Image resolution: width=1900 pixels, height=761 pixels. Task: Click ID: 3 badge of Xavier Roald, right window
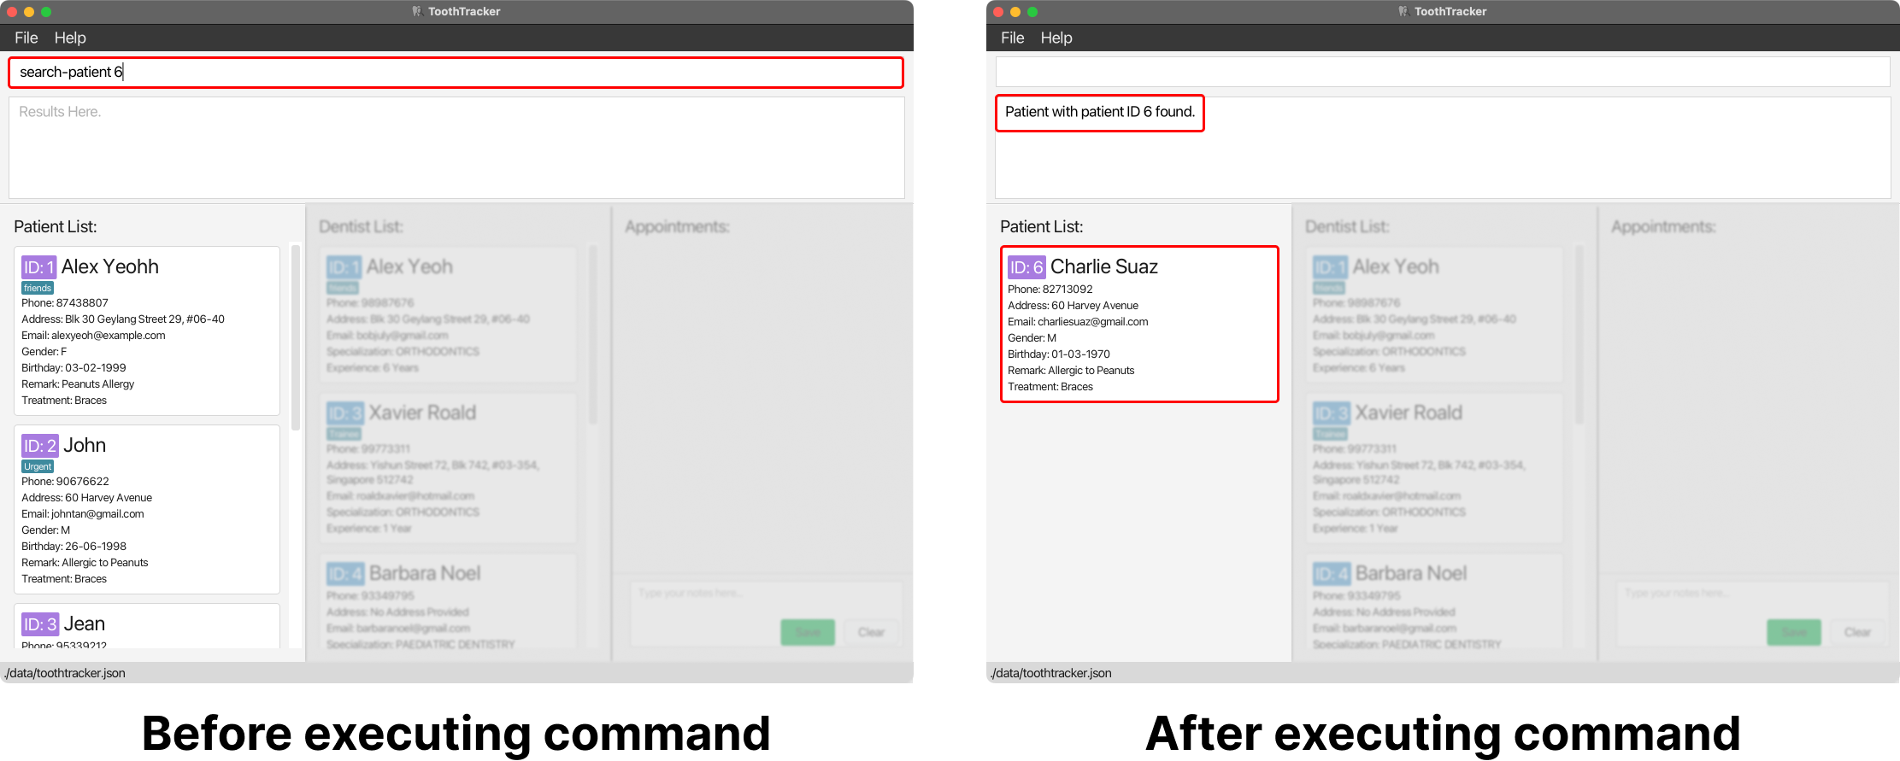[x=1332, y=413]
